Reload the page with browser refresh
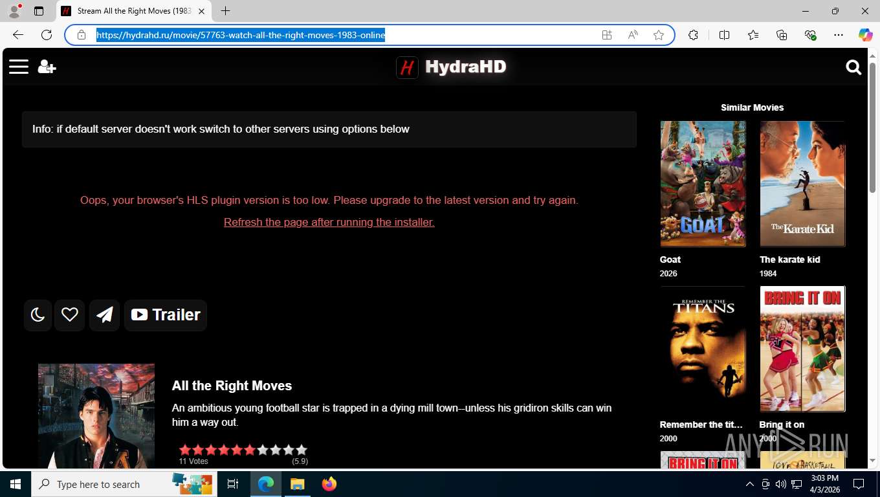The width and height of the screenshot is (880, 497). tap(47, 35)
